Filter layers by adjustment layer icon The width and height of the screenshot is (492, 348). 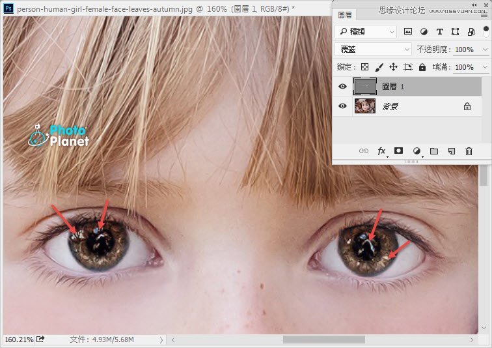pyautogui.click(x=424, y=31)
